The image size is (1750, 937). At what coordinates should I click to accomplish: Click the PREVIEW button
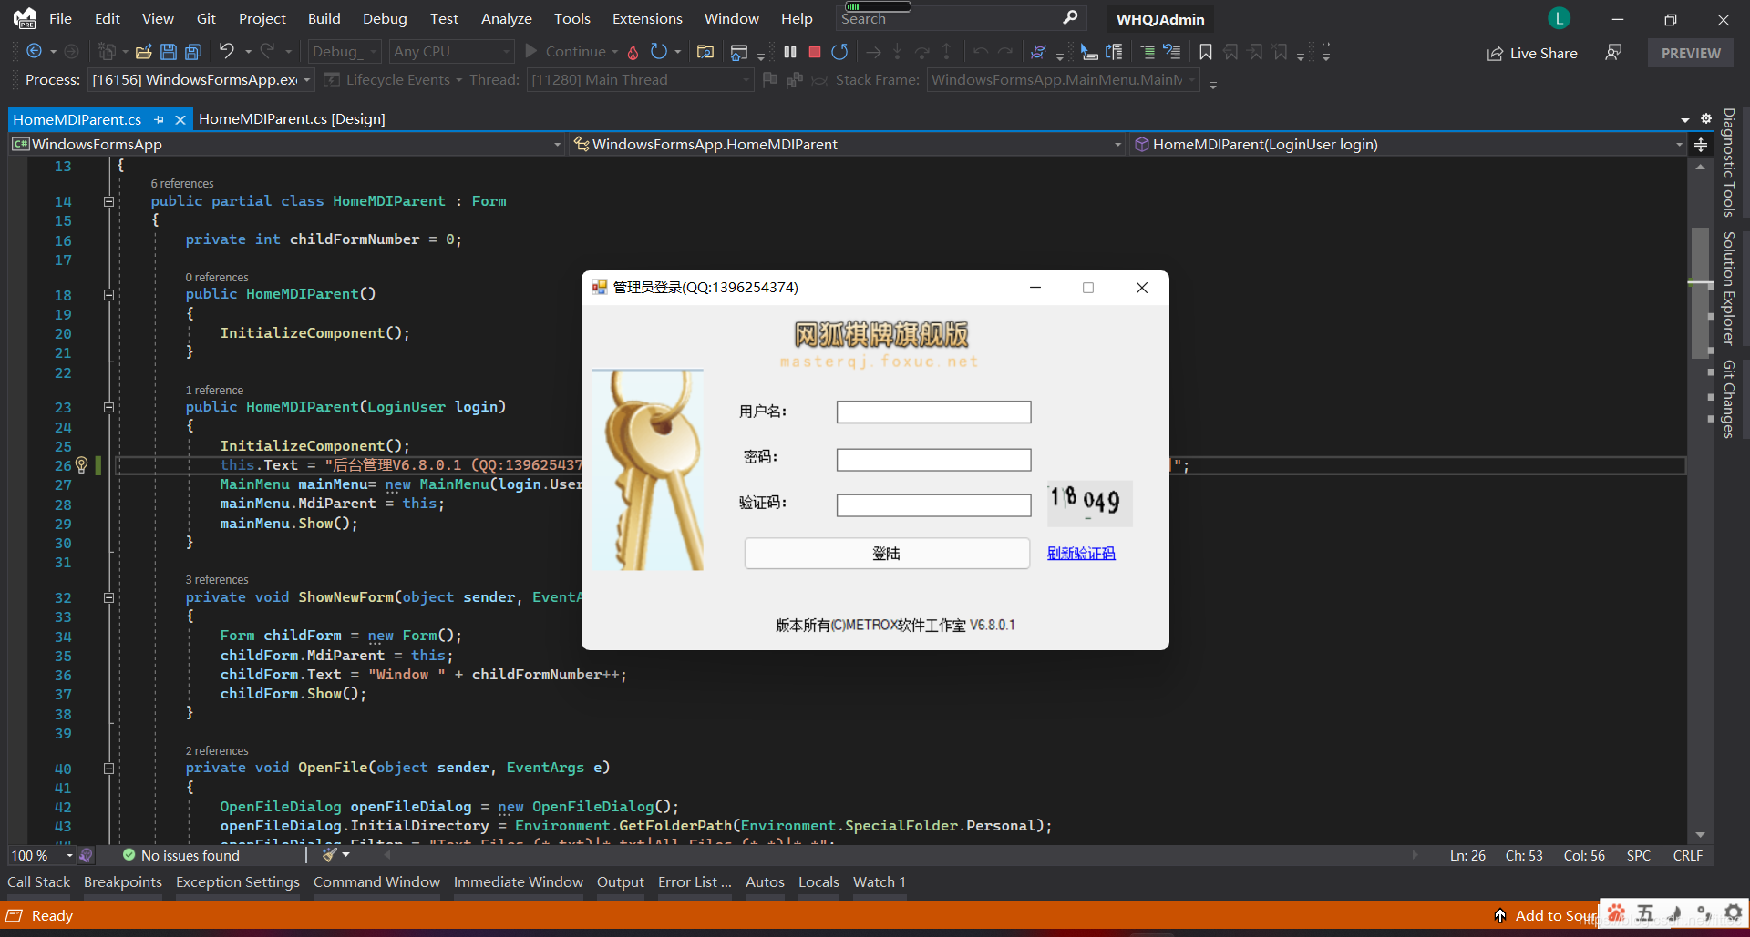[1691, 54]
